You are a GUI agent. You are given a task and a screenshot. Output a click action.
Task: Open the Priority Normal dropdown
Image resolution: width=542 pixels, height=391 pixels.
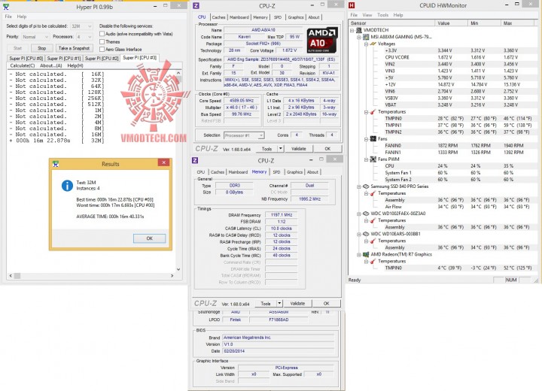[x=35, y=37]
